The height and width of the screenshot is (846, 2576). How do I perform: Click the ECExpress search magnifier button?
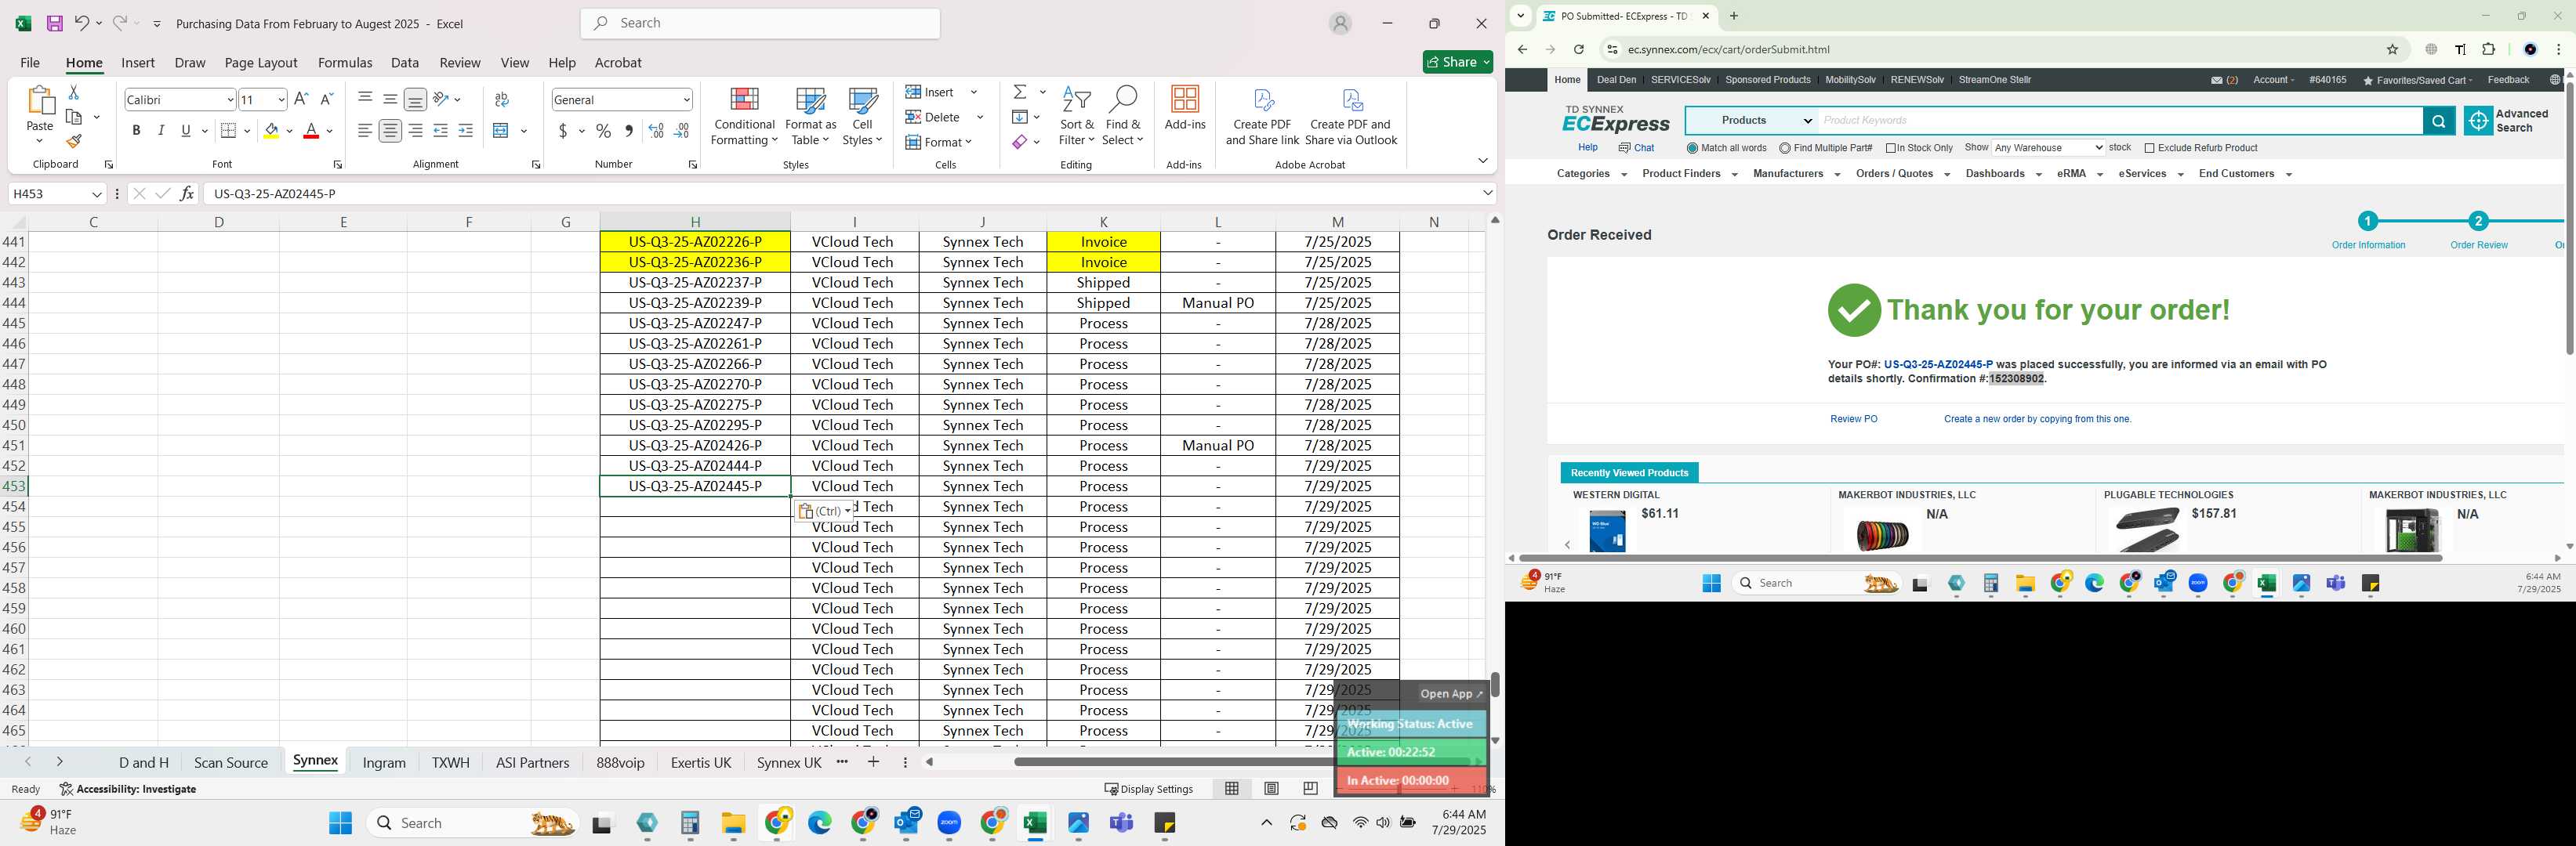coord(2439,121)
